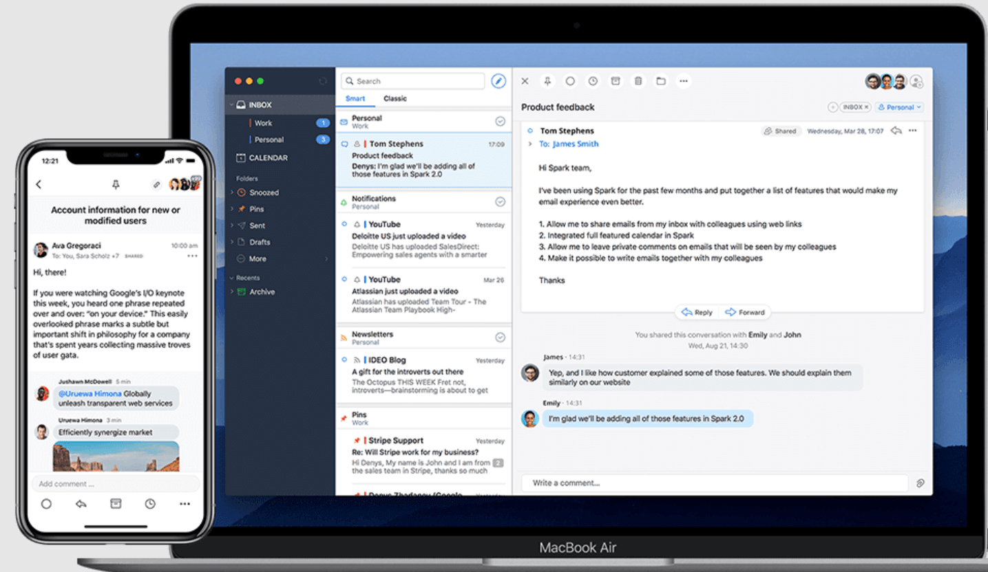This screenshot has height=572, width=988.
Task: Expand the Snoozed folder
Action: [232, 192]
